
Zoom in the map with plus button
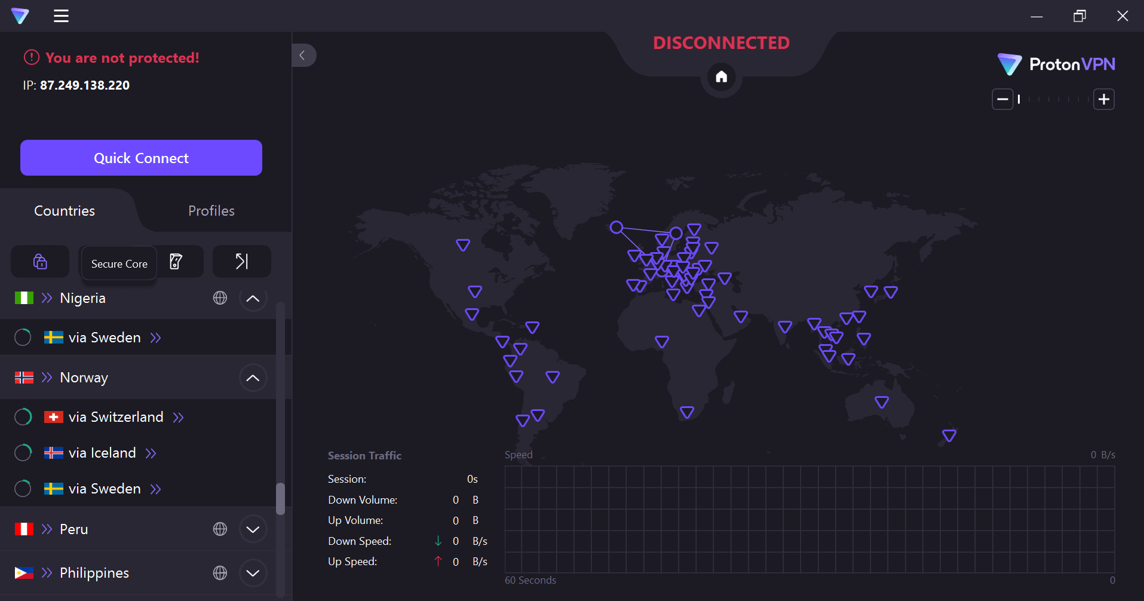(x=1103, y=99)
